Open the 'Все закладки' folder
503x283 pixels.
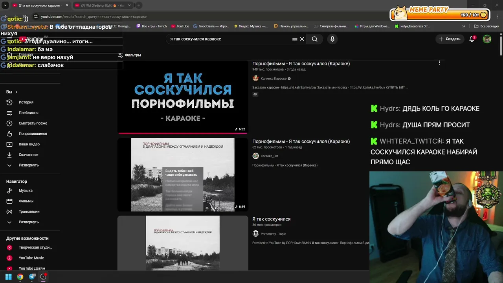(x=486, y=26)
